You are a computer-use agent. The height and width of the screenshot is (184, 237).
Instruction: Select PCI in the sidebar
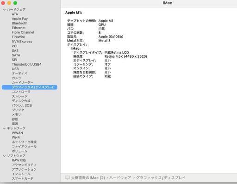(x=14, y=46)
